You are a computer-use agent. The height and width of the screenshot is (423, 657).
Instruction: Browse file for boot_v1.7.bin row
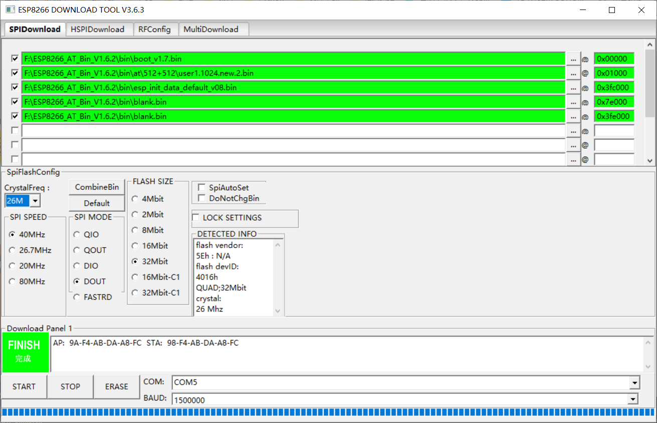point(573,59)
